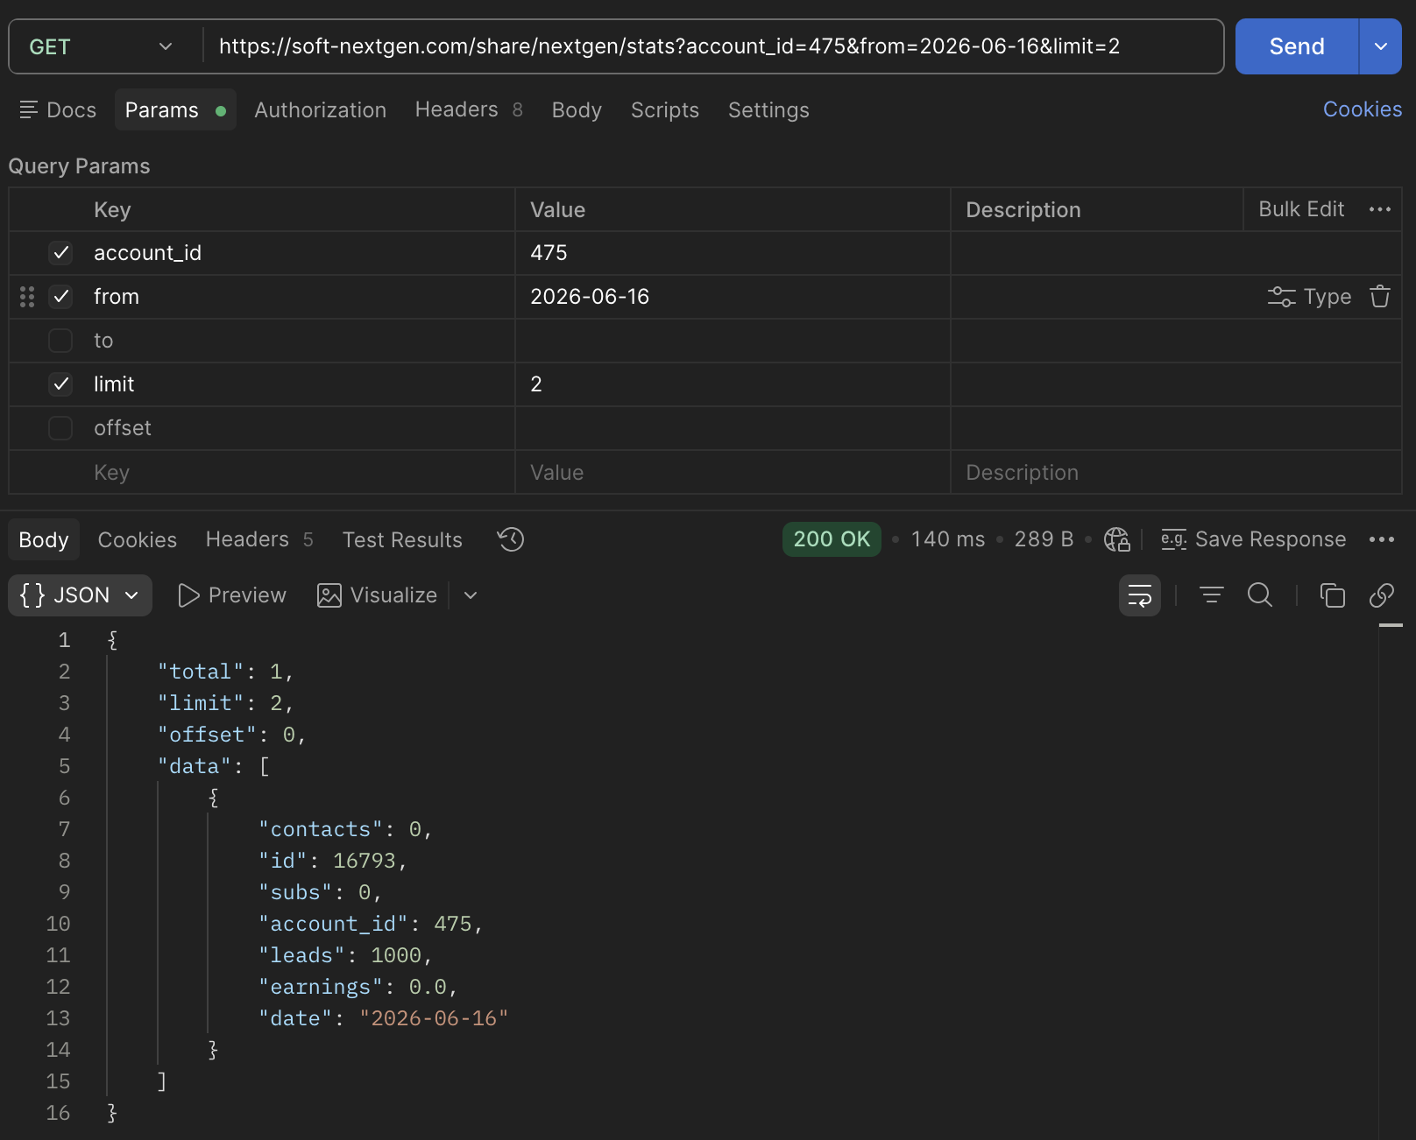Open the GET method dropdown
The height and width of the screenshot is (1140, 1416).
pyautogui.click(x=101, y=46)
